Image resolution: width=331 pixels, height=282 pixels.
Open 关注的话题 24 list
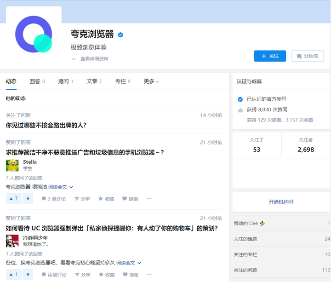[x=281, y=239]
